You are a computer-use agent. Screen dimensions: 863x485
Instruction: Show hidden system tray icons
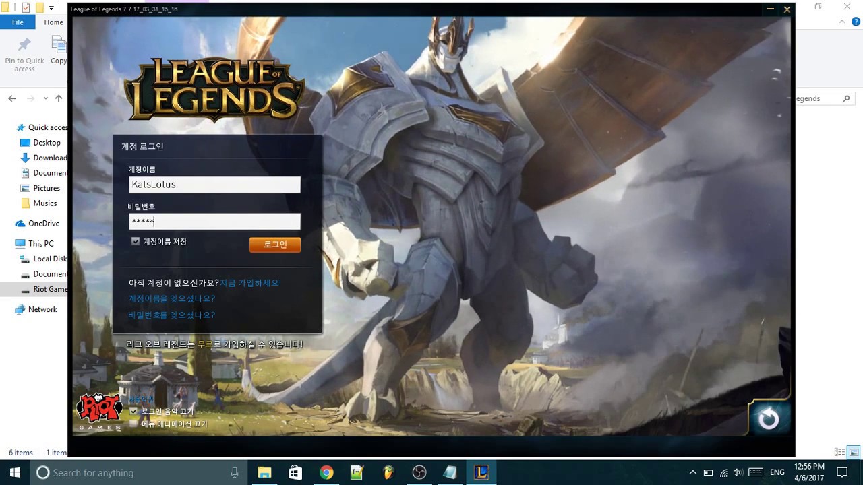tap(692, 473)
